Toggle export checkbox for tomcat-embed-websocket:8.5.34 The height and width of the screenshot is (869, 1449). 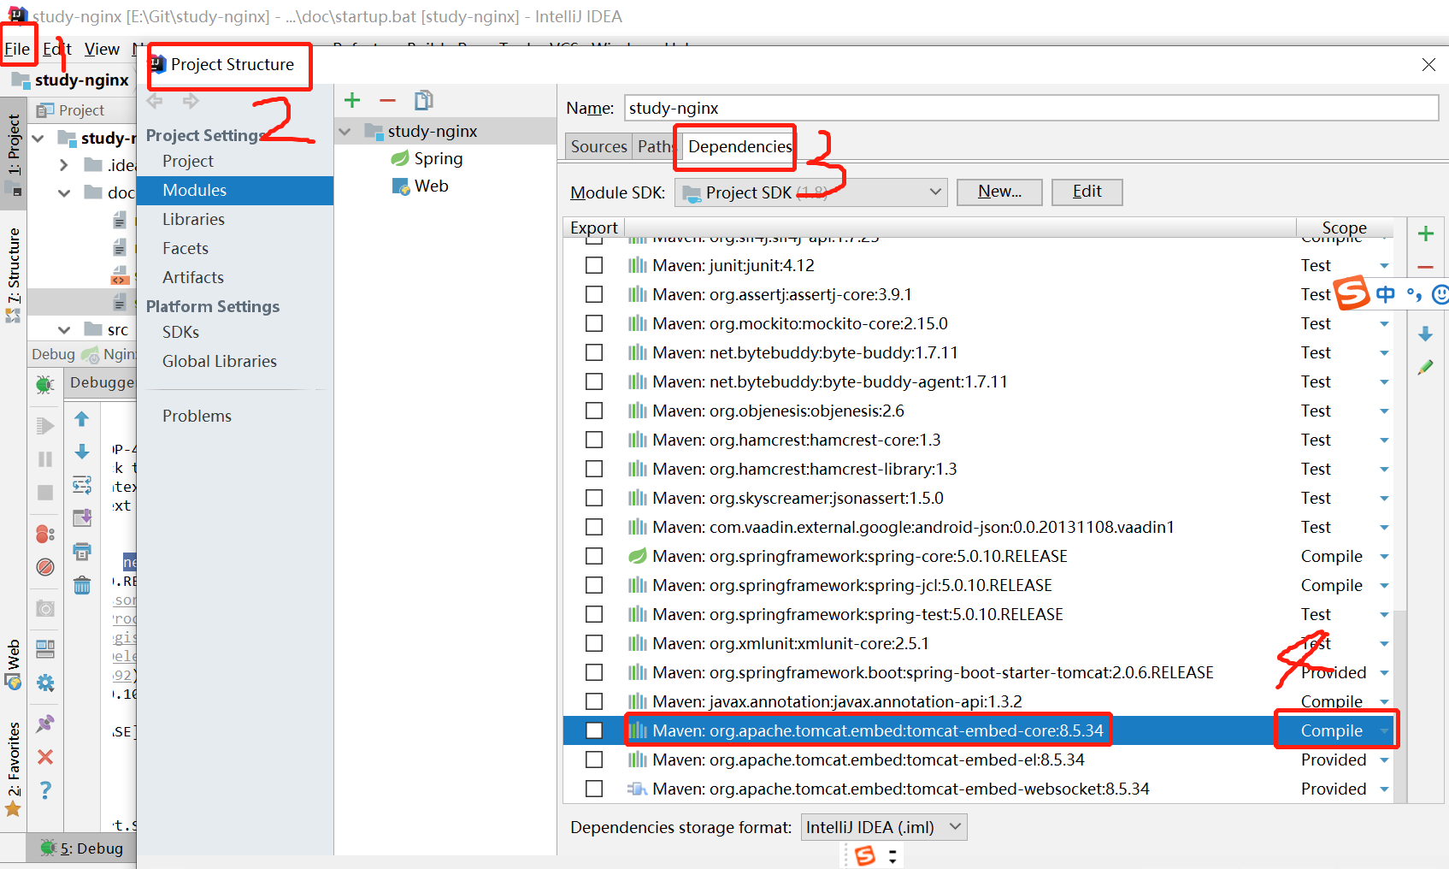point(594,789)
